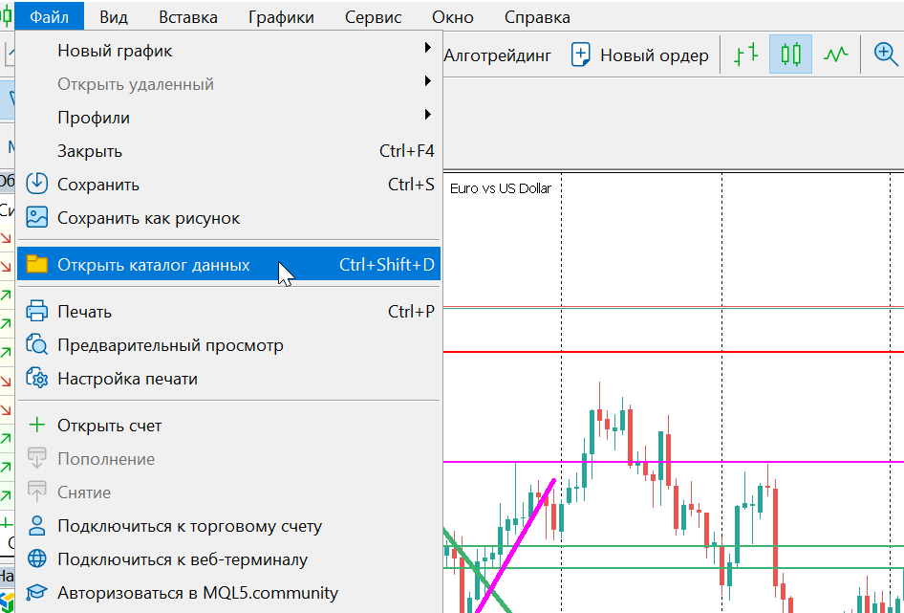Viewport: 904px width, 613px height.
Task: Click the printer icon for Печать
Action: [x=37, y=311]
